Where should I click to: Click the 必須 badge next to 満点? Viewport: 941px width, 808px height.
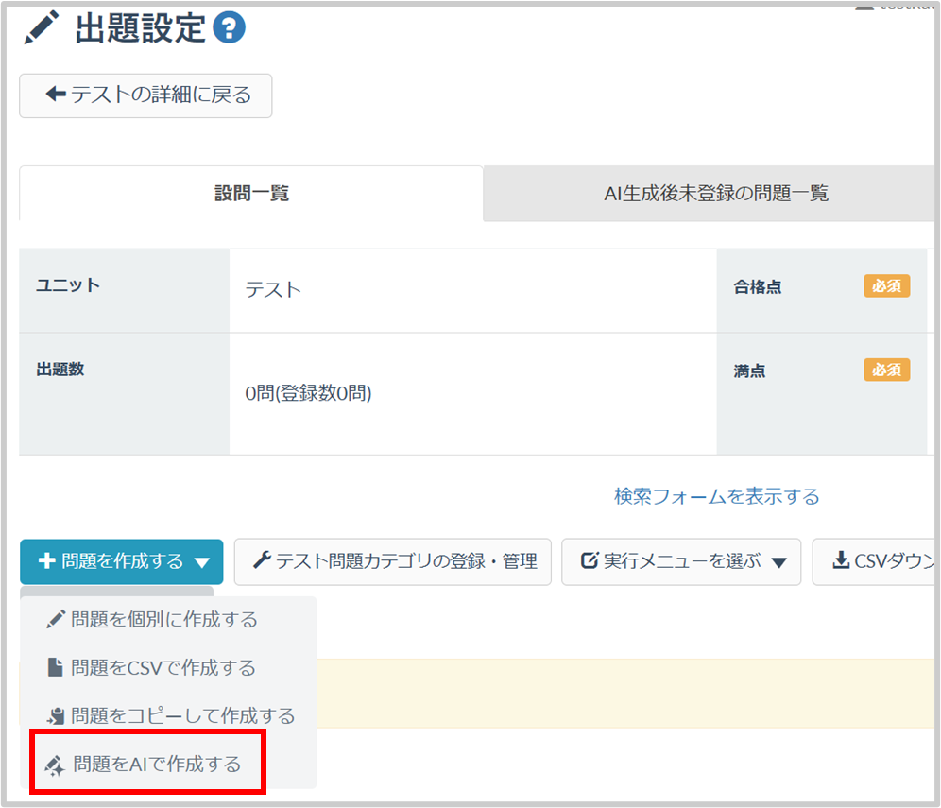click(x=886, y=370)
